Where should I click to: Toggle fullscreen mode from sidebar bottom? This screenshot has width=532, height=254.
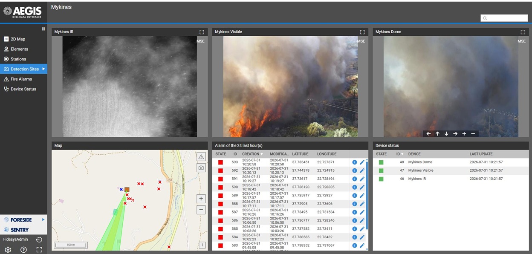pos(39,250)
